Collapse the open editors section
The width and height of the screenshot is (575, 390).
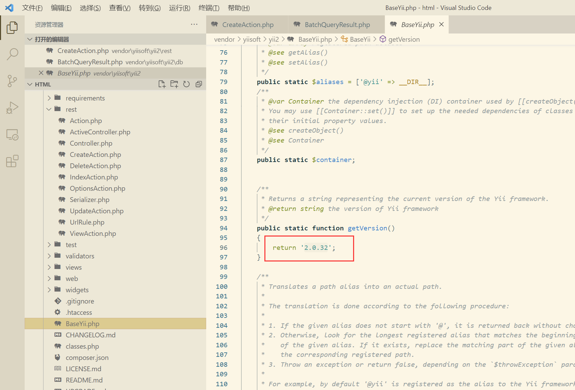point(30,39)
